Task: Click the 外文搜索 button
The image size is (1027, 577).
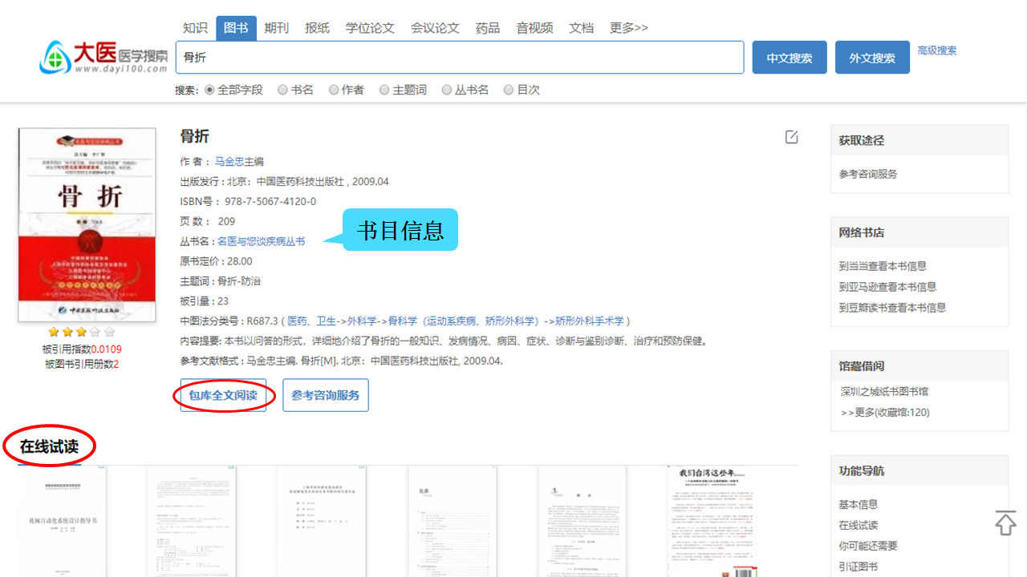Action: 872,58
